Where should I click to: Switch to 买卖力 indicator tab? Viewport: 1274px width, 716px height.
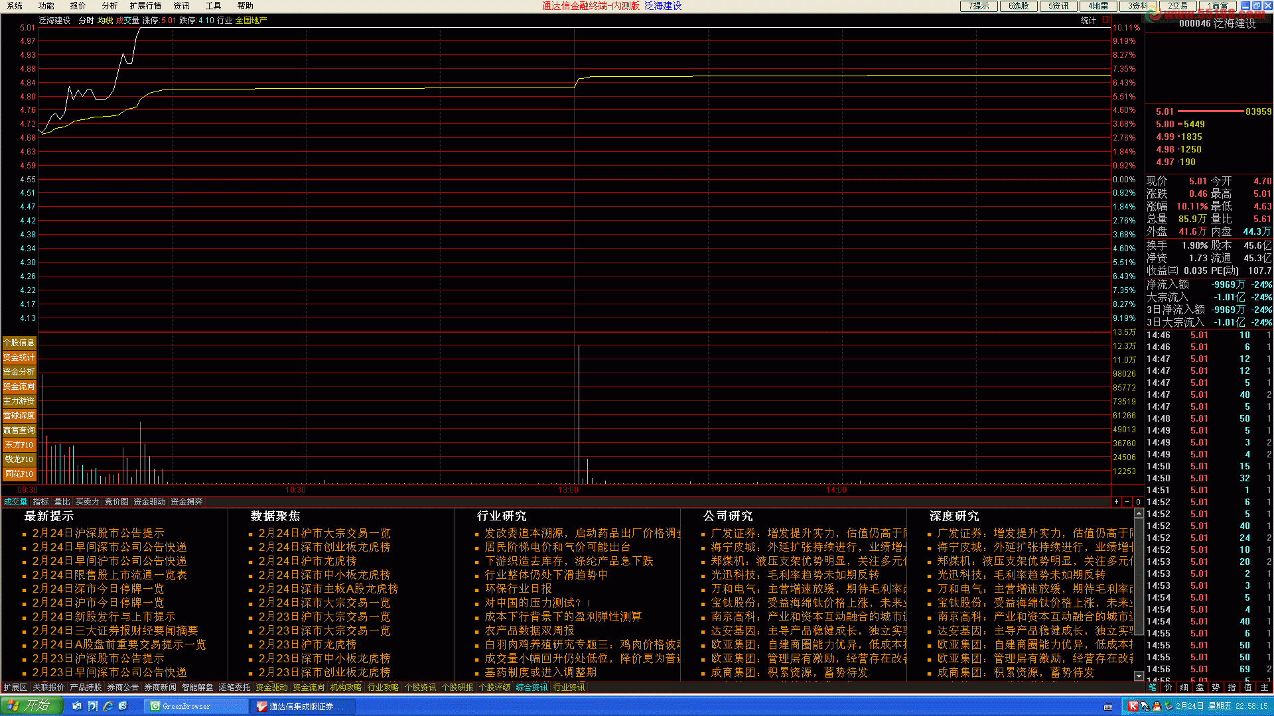click(x=88, y=502)
